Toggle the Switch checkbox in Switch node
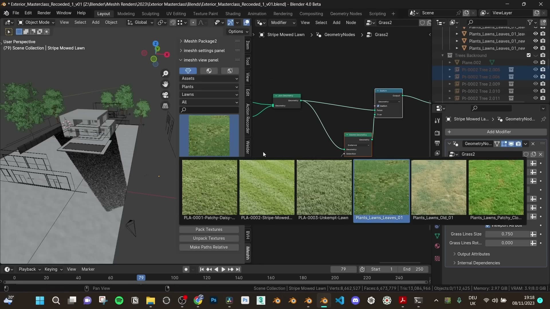The image size is (550, 309). click(378, 106)
